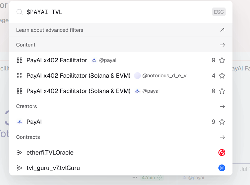The image size is (250, 185).
Task: Click @notorious_d_e_v round avatar
Action: (x=137, y=76)
